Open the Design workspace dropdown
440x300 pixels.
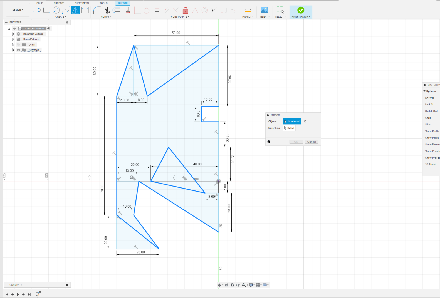pyautogui.click(x=18, y=10)
